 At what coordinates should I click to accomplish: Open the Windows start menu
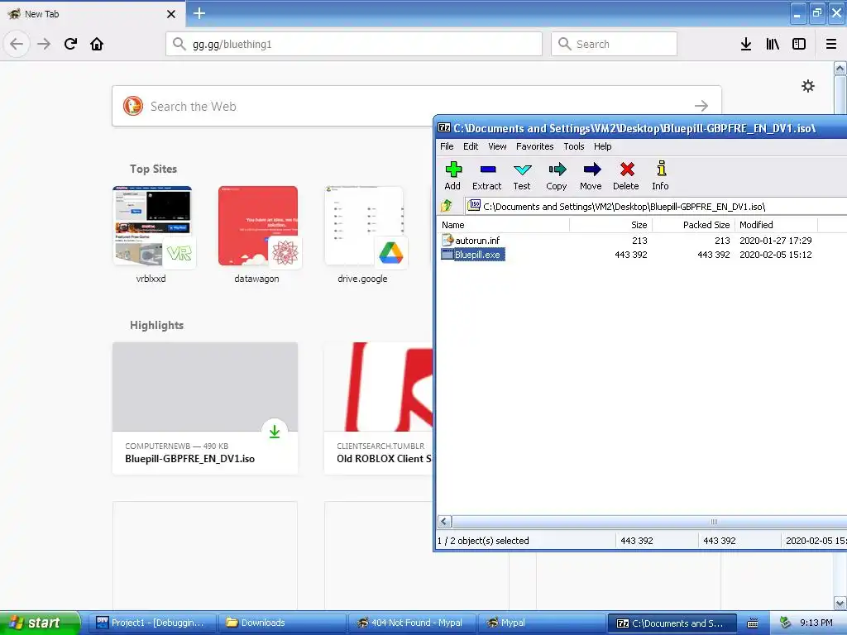[40, 623]
